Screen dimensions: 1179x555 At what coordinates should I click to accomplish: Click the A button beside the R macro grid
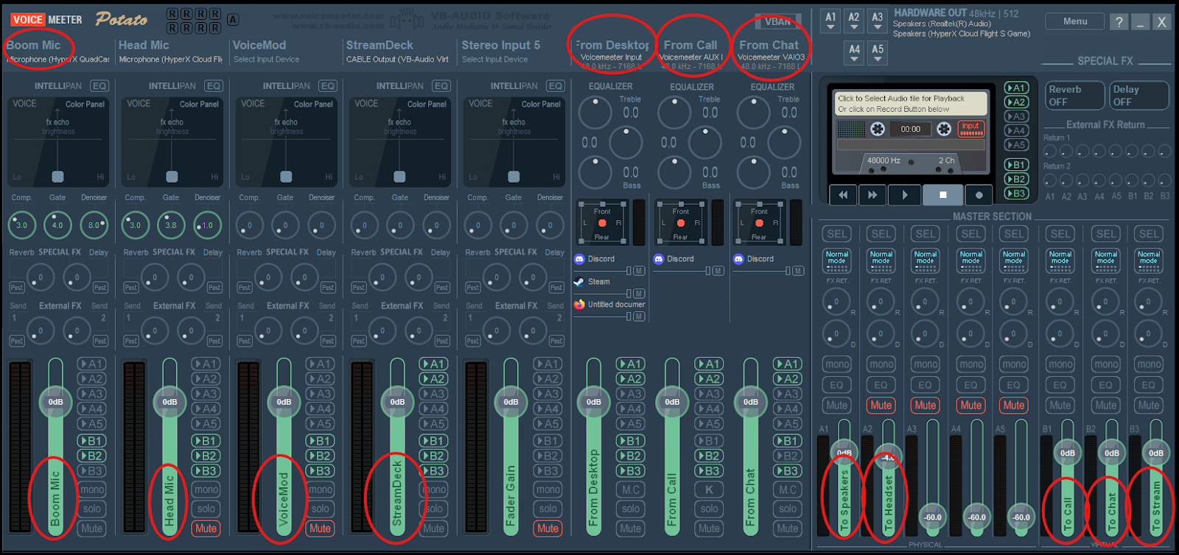pos(233,20)
